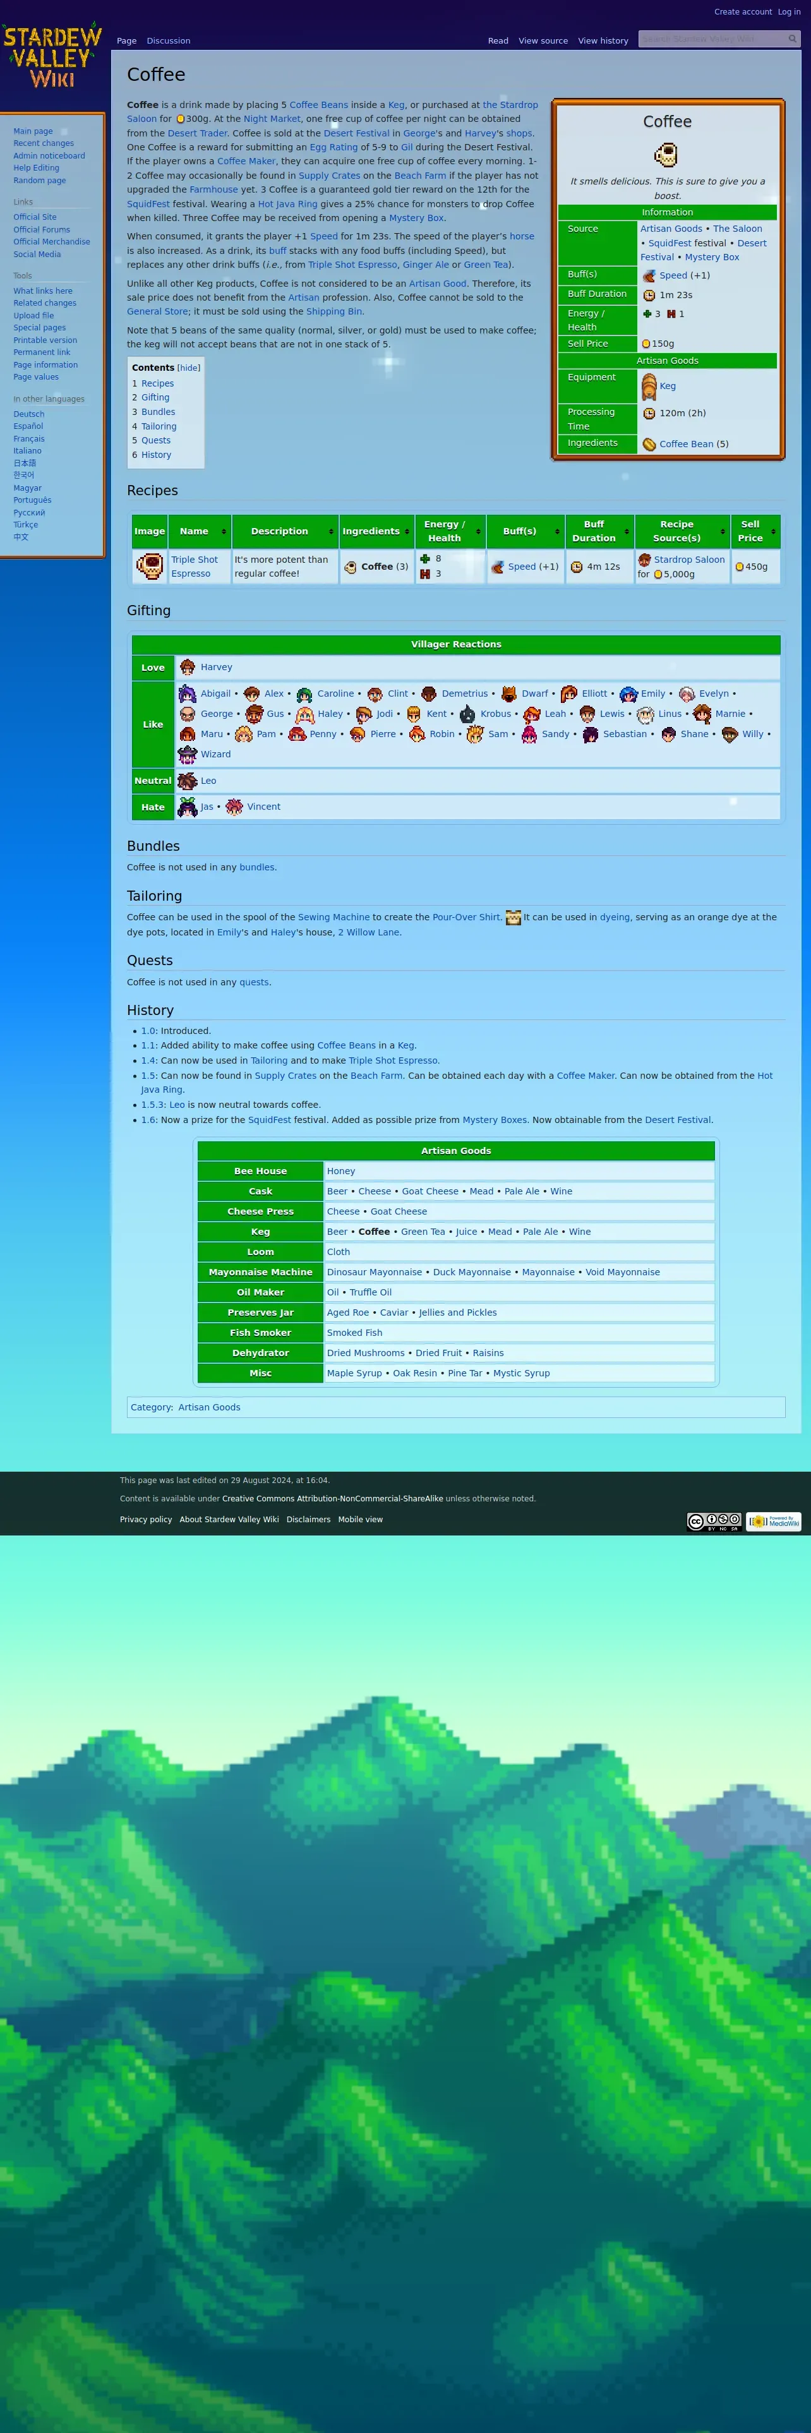This screenshot has height=2433, width=811.
Task: Open the Random page sidebar link
Action: tap(40, 181)
